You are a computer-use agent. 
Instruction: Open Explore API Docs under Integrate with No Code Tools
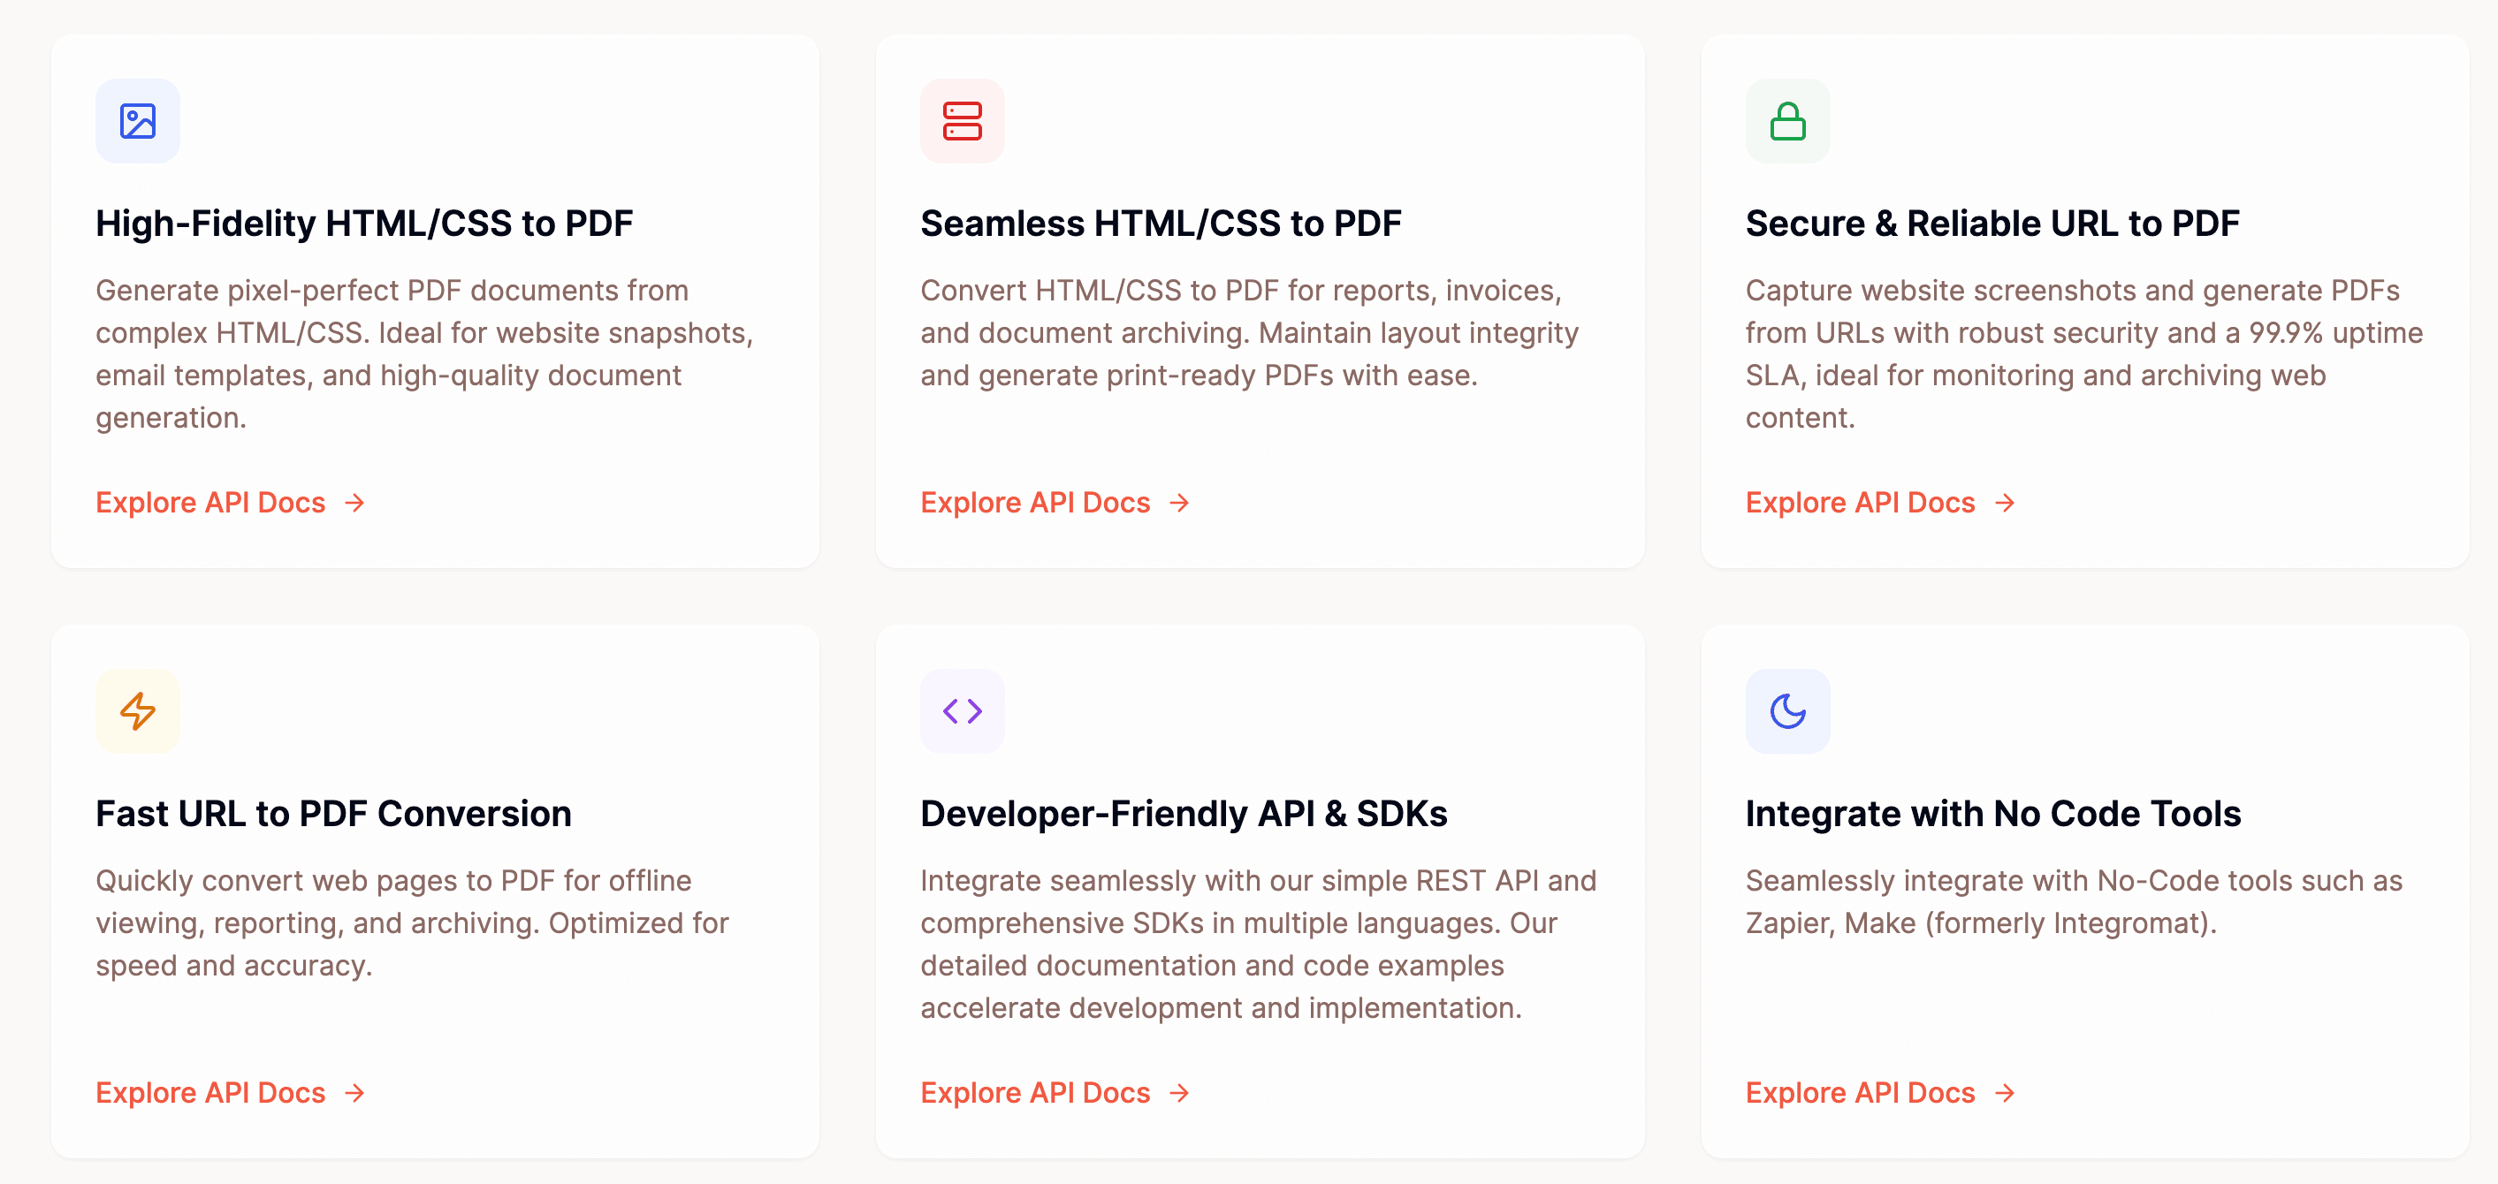1859,1093
